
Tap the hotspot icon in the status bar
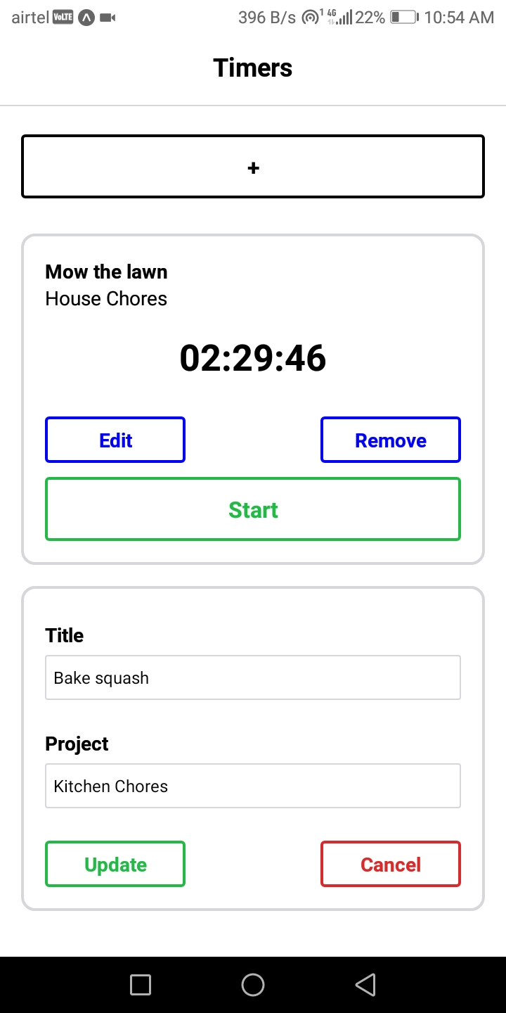(307, 16)
